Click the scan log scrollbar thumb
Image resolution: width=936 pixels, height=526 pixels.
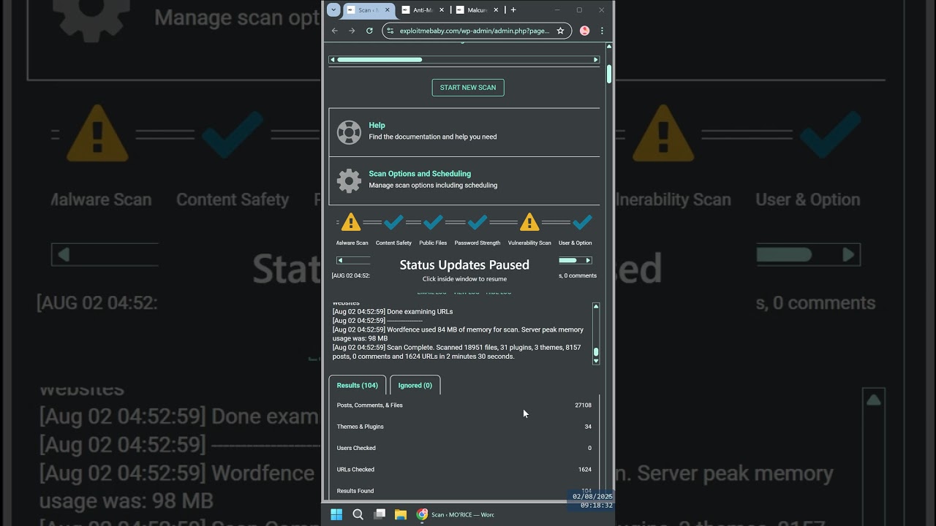click(x=596, y=352)
